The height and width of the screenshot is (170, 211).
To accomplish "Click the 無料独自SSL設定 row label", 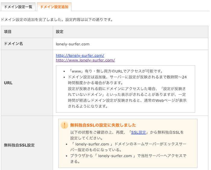I will (x=19, y=145).
